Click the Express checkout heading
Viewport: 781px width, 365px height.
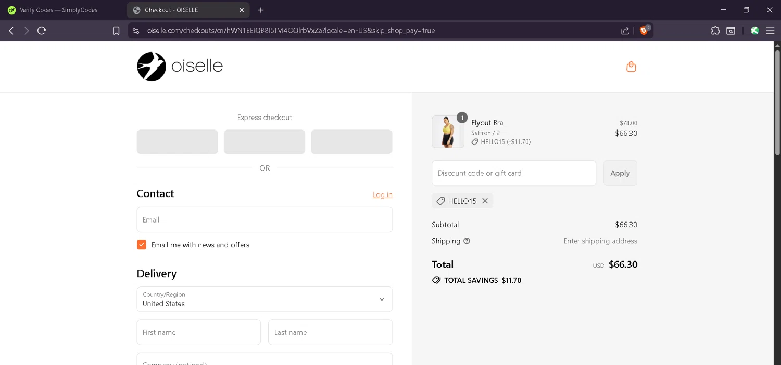point(264,118)
